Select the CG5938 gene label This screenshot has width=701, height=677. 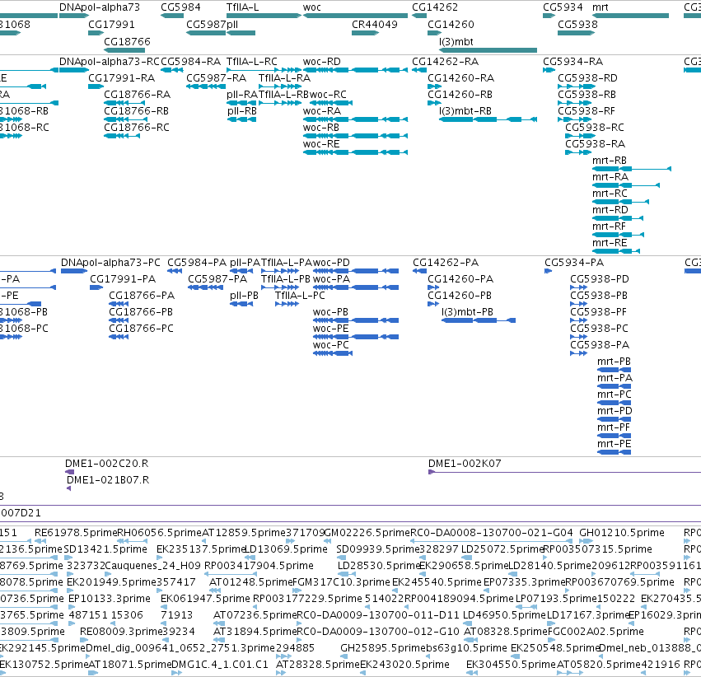(577, 24)
